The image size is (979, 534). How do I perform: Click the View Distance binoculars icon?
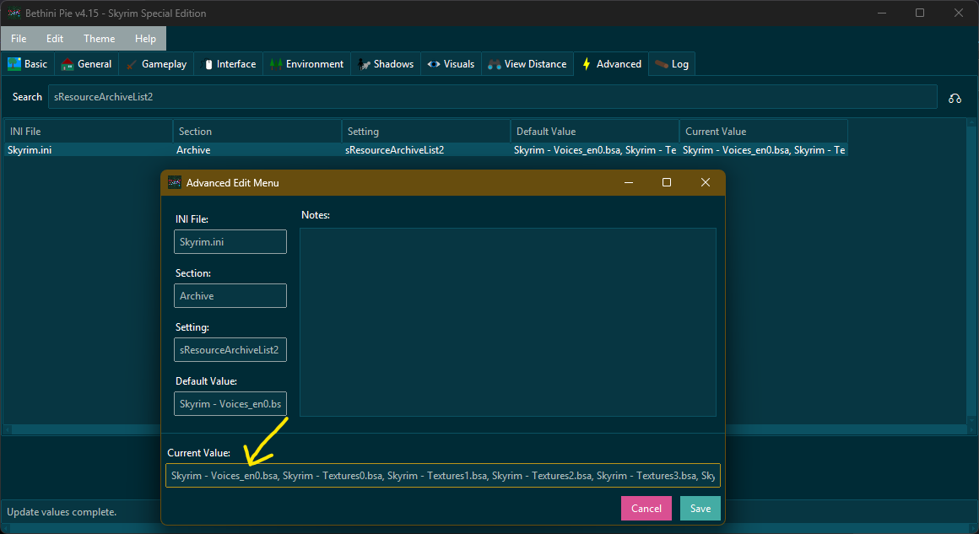(x=495, y=64)
